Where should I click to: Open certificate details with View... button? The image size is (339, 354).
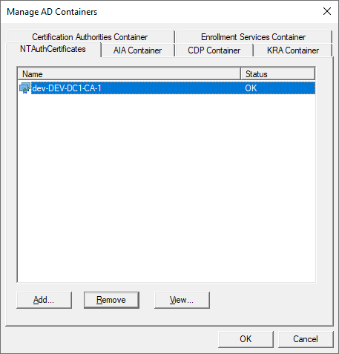click(182, 300)
